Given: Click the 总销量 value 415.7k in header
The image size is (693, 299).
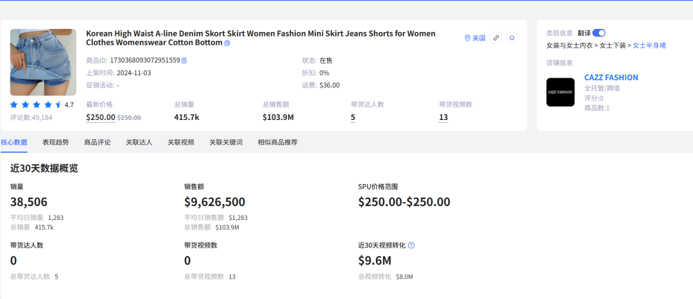Looking at the screenshot, I should coord(187,117).
